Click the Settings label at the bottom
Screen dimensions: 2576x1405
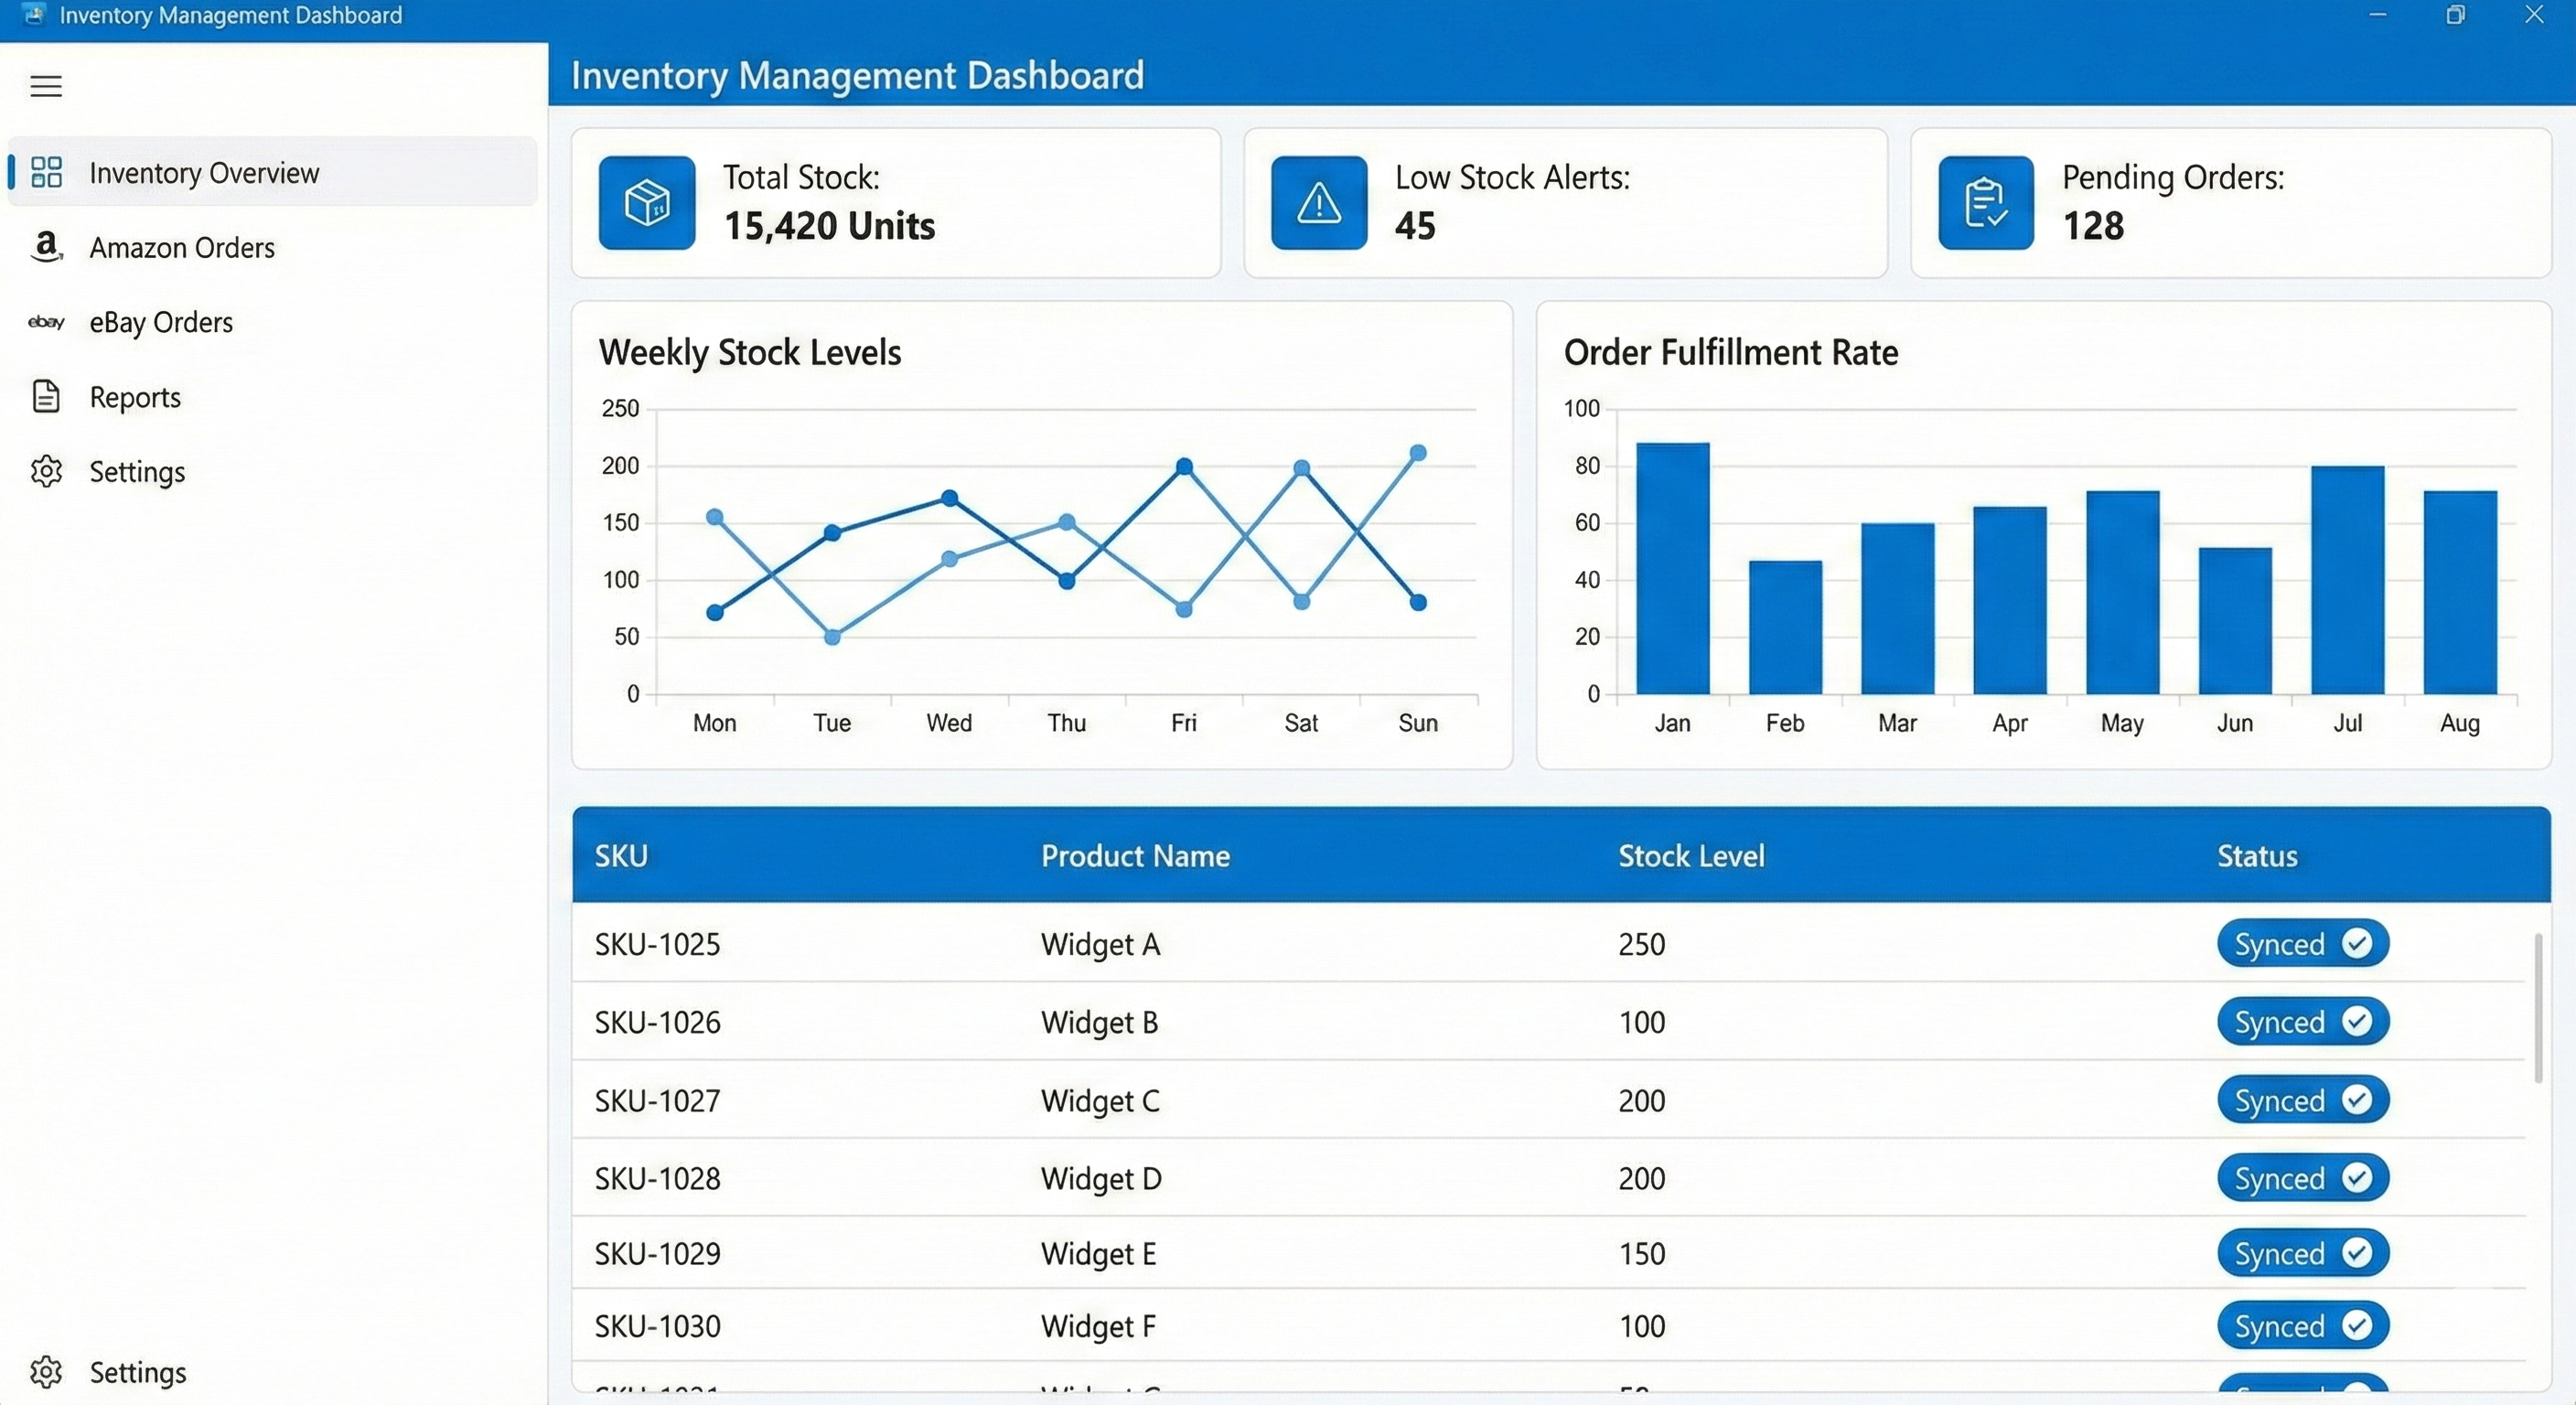[139, 1372]
